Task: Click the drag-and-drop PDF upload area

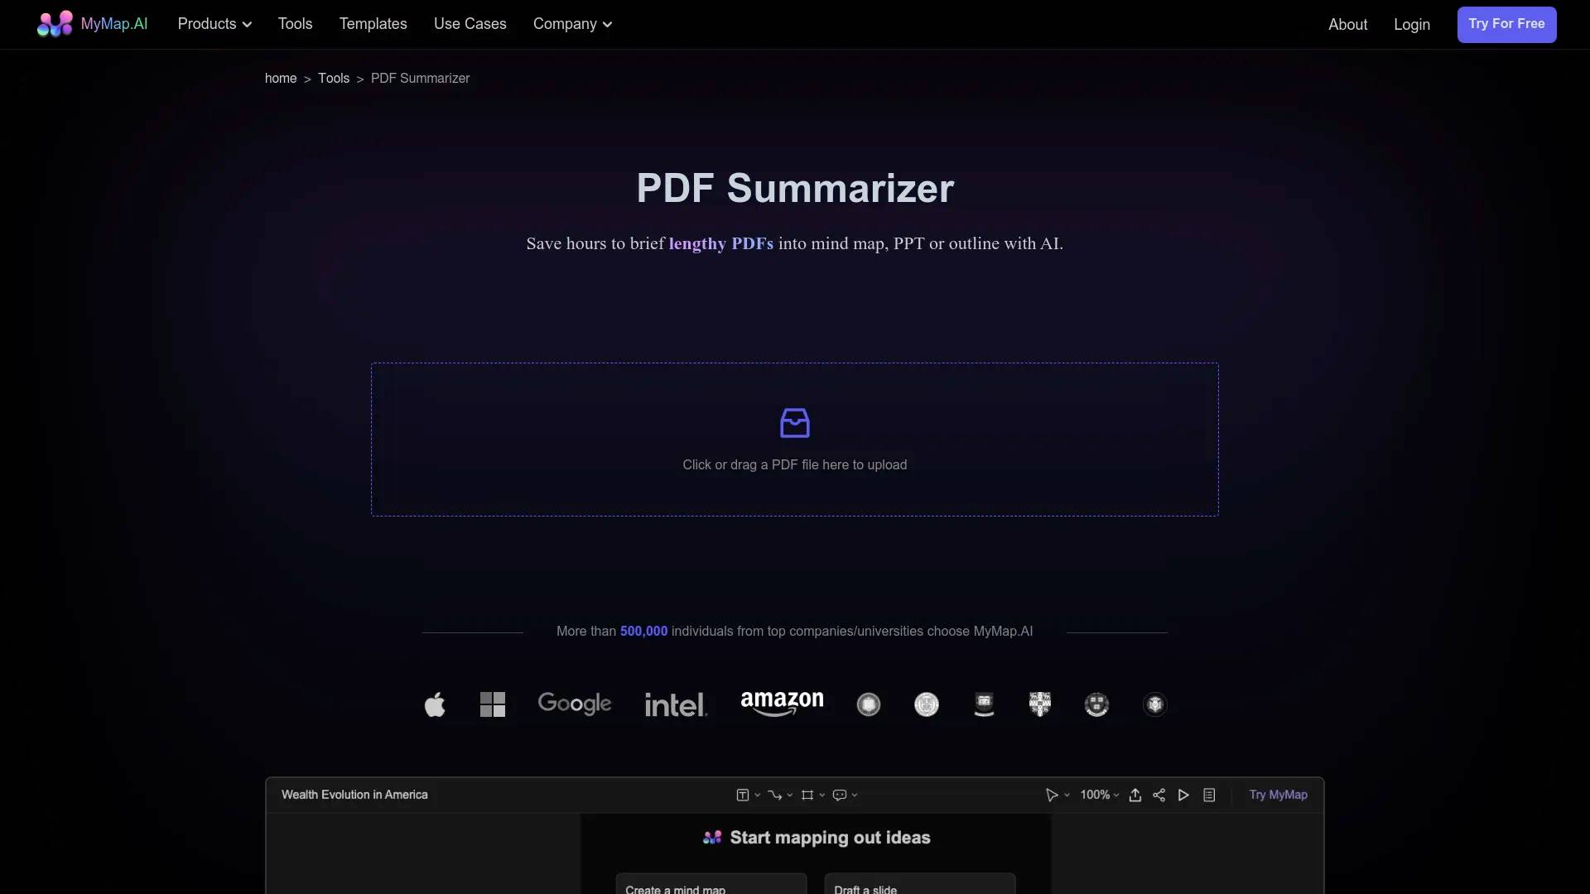Action: pos(795,440)
